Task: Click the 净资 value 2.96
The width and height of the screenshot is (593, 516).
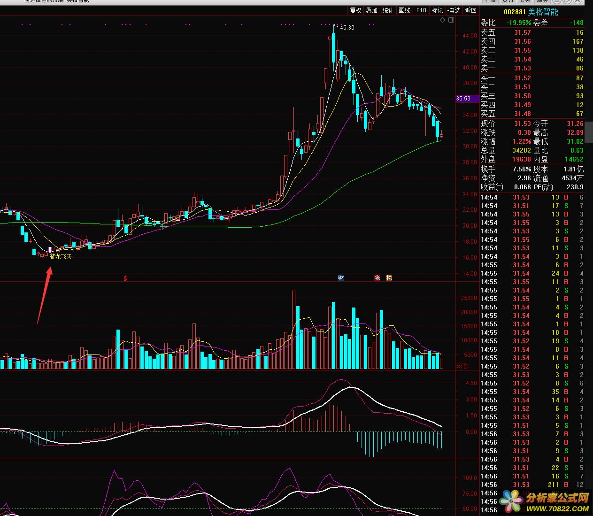Action: tap(524, 178)
